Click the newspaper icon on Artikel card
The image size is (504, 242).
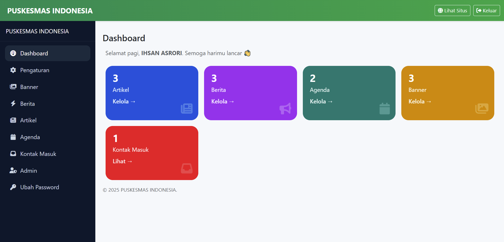pyautogui.click(x=187, y=108)
